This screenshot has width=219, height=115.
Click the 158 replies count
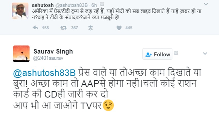coord(45,28)
